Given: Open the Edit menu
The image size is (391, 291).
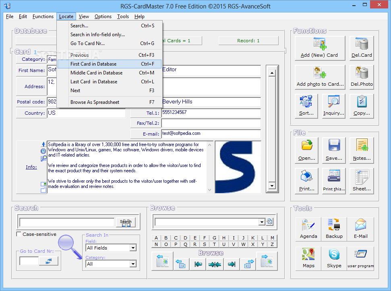Looking at the screenshot, I should point(23,17).
